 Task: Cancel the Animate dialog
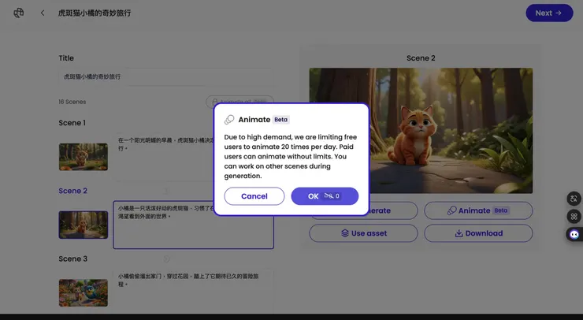254,196
